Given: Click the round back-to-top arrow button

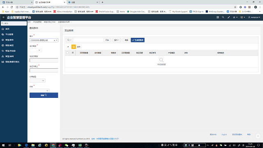Looking at the screenshot, I should (258, 136).
